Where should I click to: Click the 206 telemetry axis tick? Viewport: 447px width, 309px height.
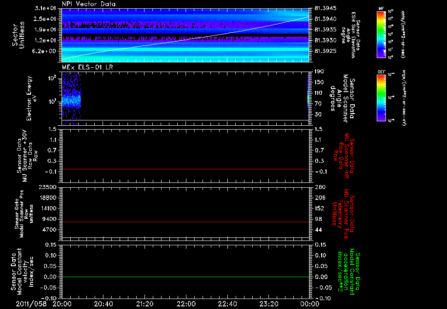click(320, 198)
